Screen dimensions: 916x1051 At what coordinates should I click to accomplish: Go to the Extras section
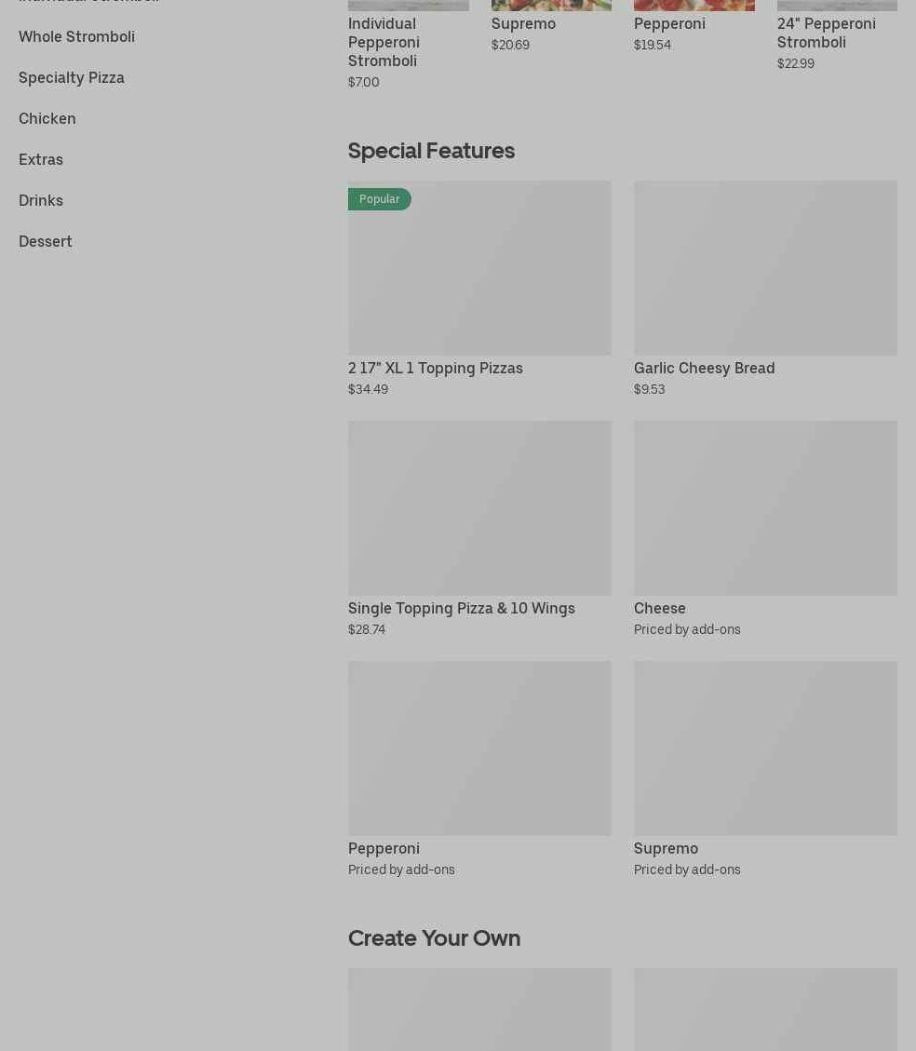[41, 159]
